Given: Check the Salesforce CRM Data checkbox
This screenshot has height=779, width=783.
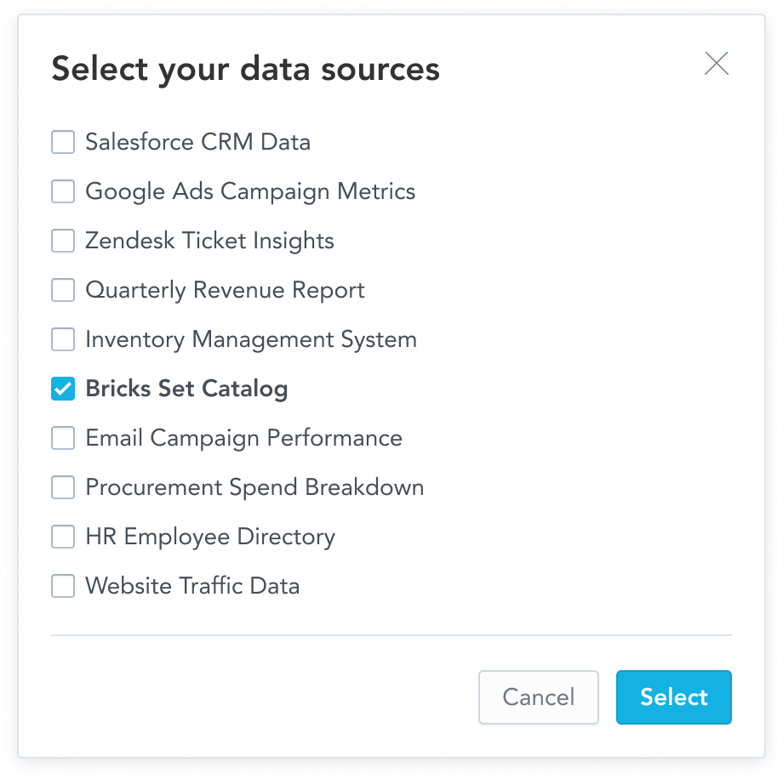Looking at the screenshot, I should (62, 142).
